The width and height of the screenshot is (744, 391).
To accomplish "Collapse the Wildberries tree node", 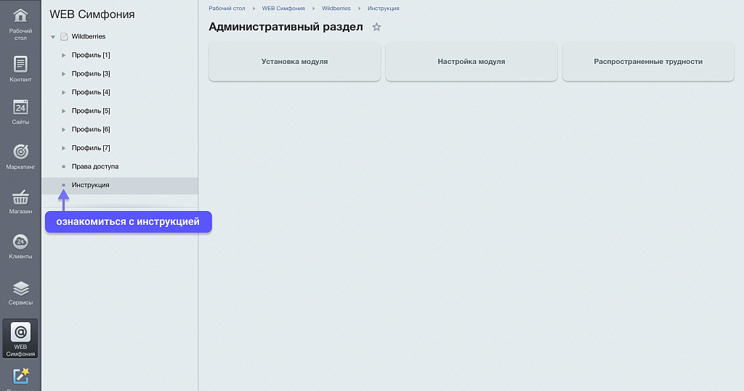I will (53, 37).
